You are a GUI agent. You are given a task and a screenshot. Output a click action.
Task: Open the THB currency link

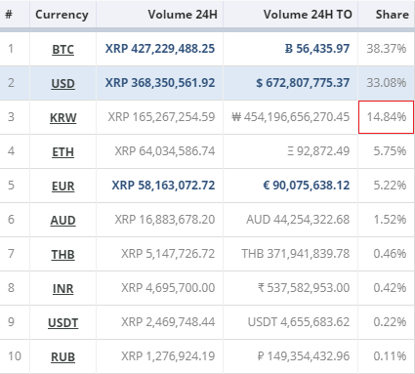coord(62,255)
